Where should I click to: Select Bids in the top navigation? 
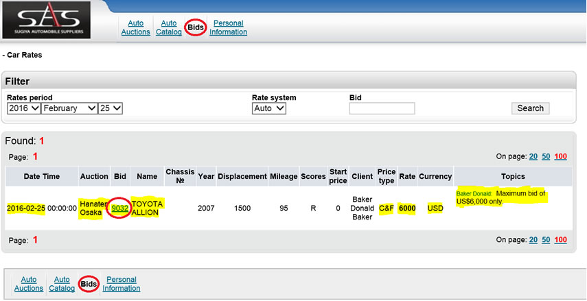[x=195, y=27]
